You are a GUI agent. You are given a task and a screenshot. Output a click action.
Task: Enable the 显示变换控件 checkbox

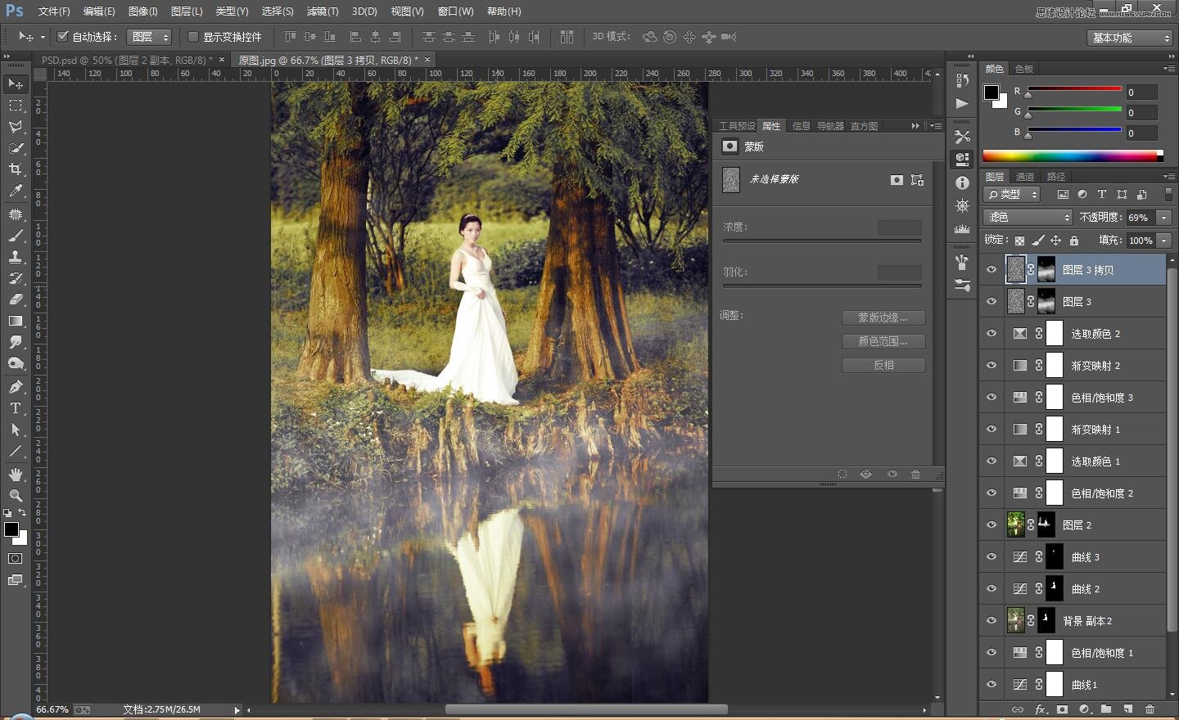pos(193,37)
